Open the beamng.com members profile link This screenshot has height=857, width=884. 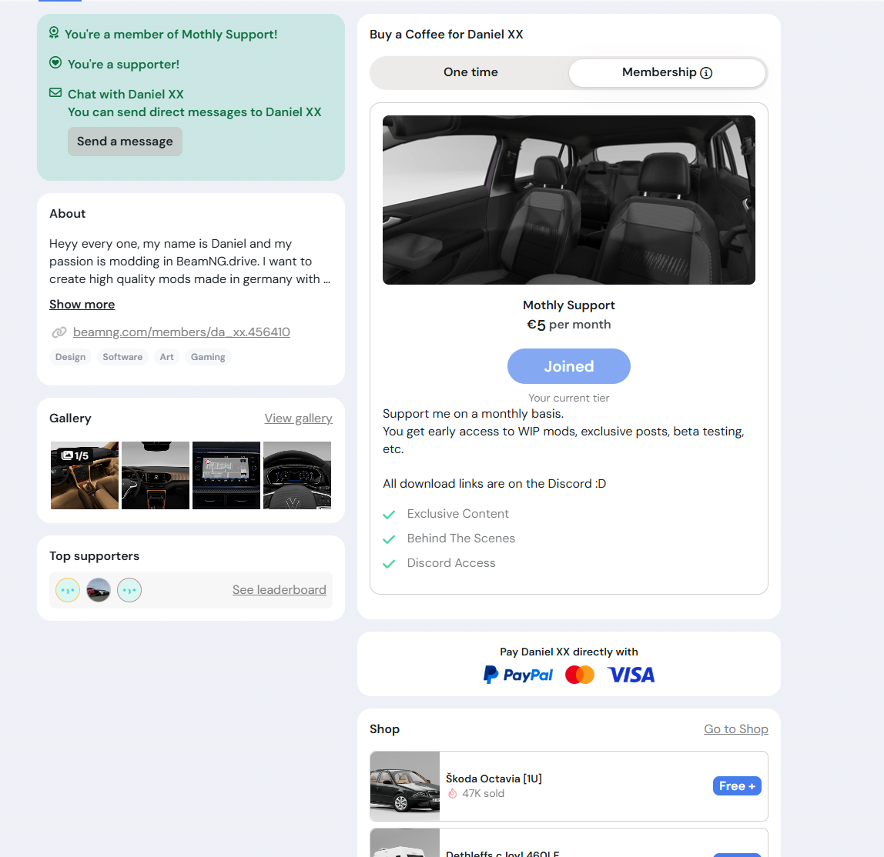coord(182,332)
